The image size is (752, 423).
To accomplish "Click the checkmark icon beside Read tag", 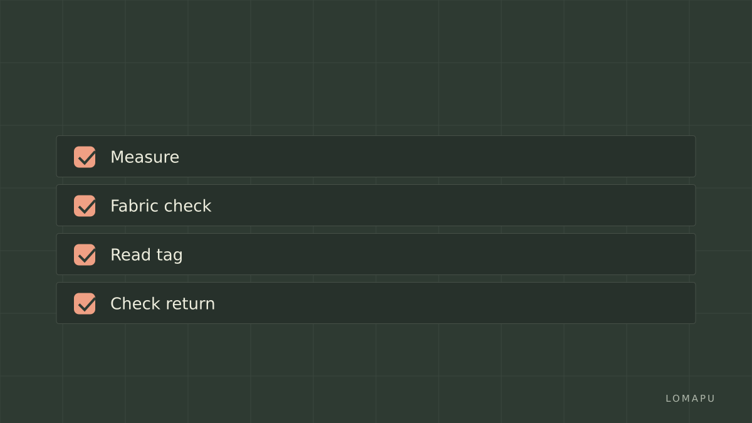I will 85,254.
